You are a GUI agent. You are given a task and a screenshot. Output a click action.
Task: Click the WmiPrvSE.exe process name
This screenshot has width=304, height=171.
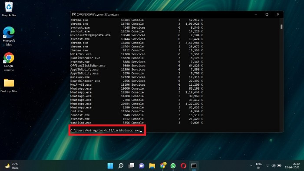tap(81, 85)
